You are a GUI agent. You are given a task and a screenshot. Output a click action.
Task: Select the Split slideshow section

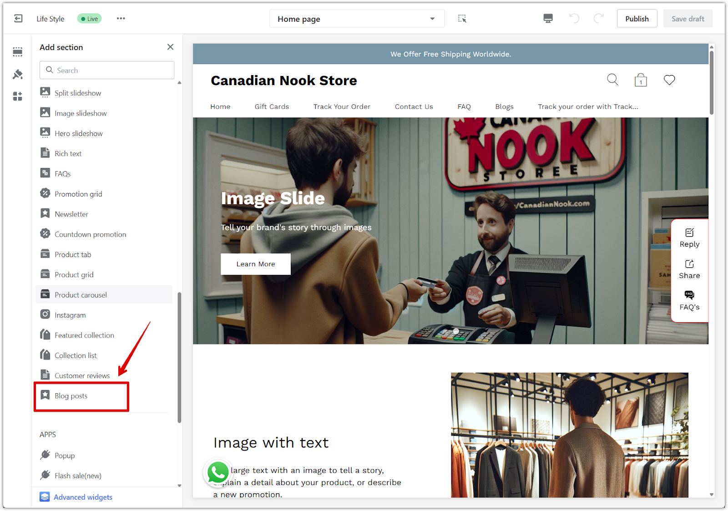click(x=104, y=93)
